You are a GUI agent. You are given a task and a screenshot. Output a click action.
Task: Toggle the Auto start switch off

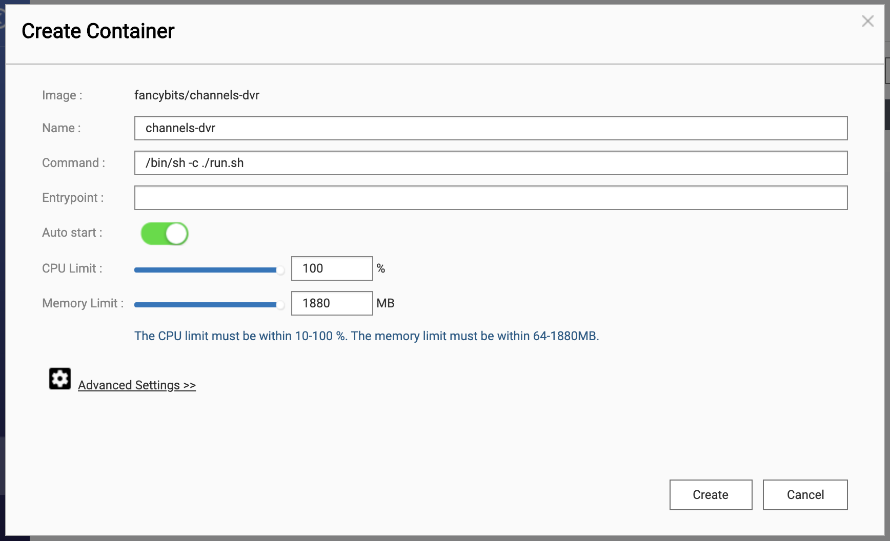point(165,234)
